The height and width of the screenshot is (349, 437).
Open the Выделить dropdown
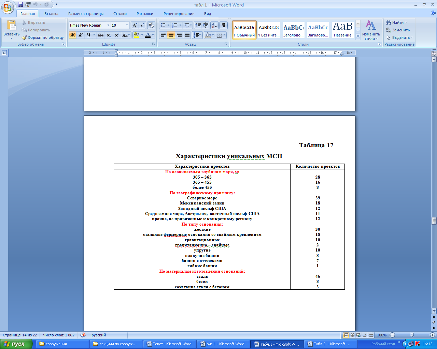coord(400,37)
